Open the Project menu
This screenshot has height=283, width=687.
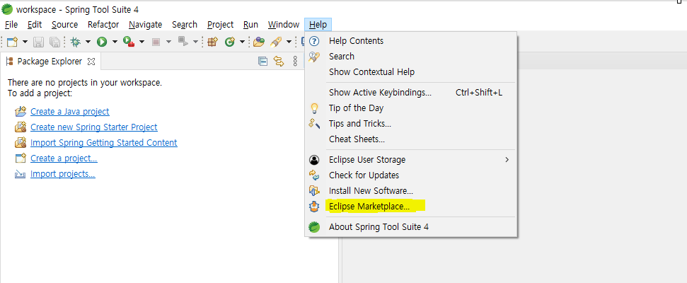[x=220, y=25]
